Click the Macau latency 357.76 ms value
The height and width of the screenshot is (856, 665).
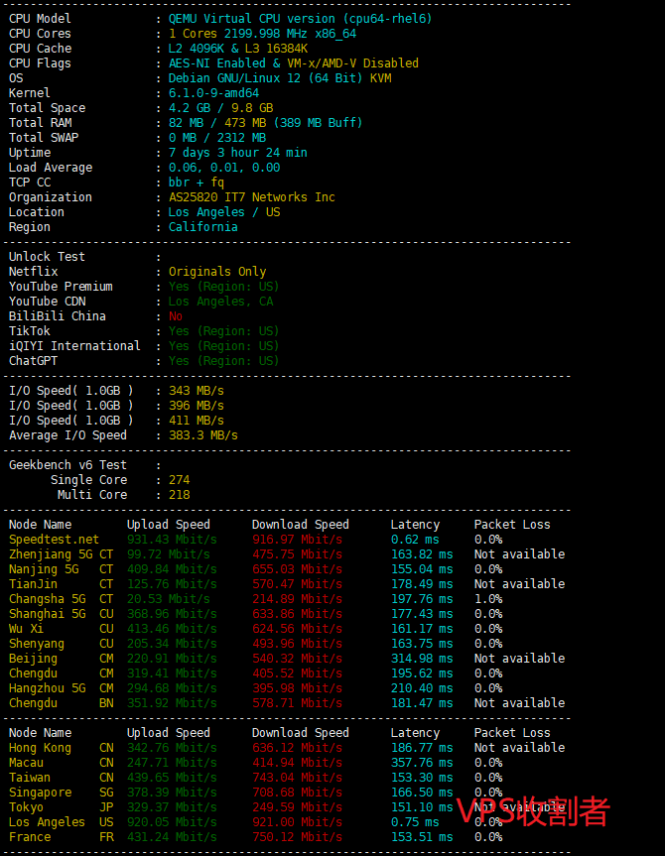(421, 763)
